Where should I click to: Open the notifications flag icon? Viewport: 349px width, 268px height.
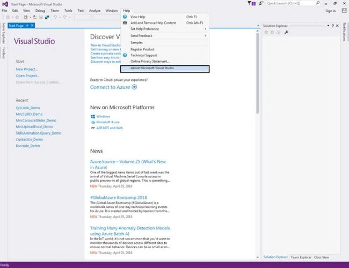(251, 3)
